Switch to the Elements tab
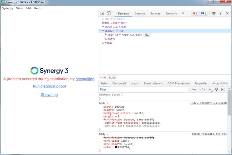Screen dimensions: 232x155 point(123,13)
